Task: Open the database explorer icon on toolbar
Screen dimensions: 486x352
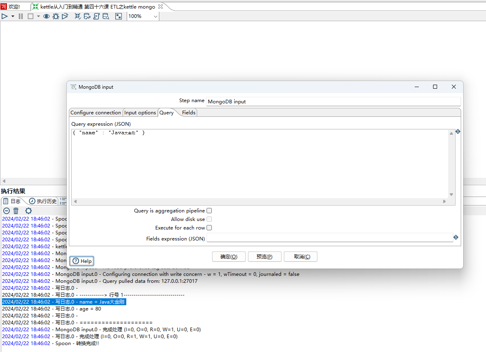Action: click(106, 16)
